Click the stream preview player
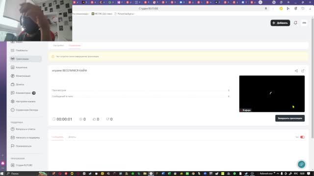314x176 pixels. coord(272,93)
